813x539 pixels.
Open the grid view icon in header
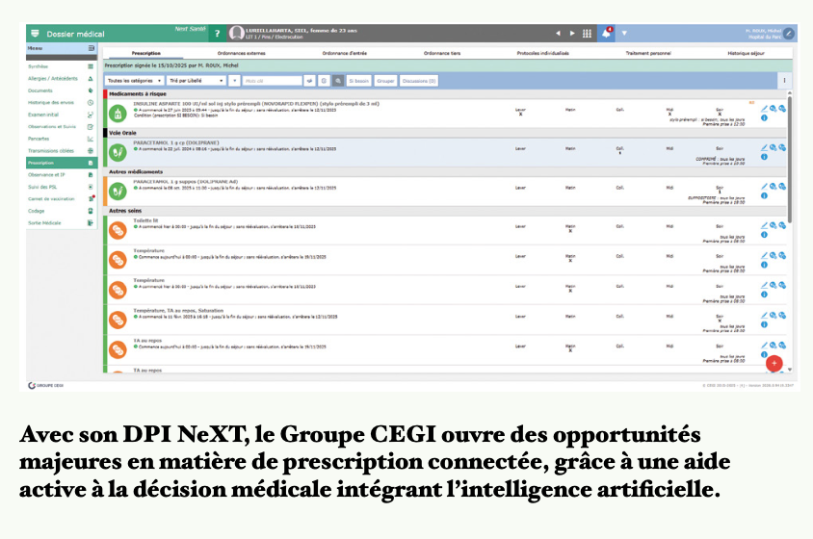(x=588, y=34)
